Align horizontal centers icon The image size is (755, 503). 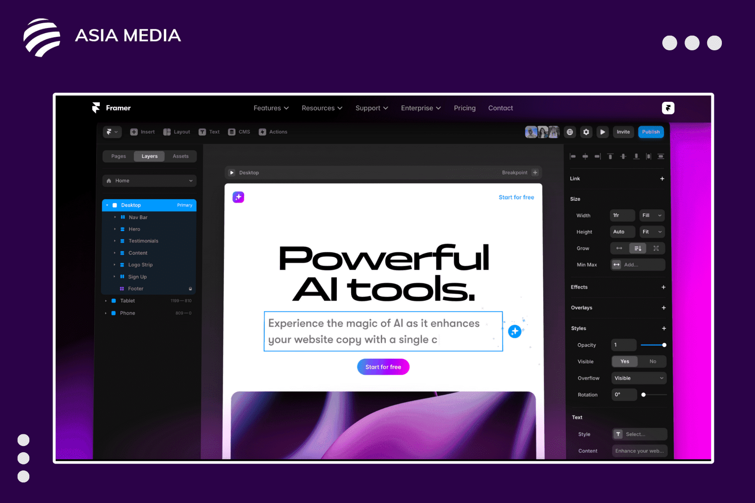(585, 156)
